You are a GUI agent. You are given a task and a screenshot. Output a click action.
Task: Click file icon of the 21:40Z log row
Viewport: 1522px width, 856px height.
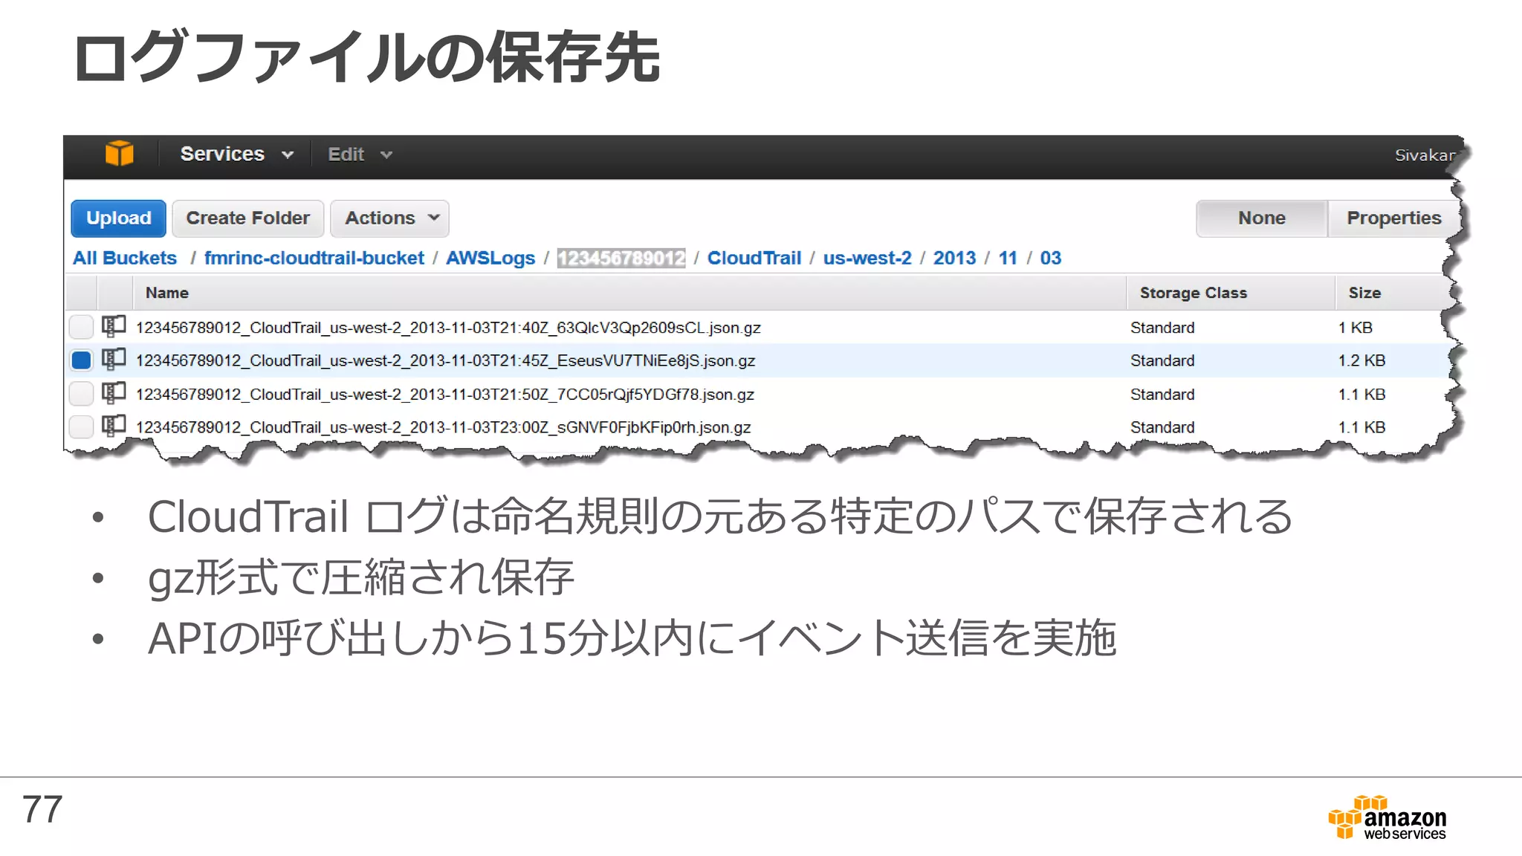[114, 326]
